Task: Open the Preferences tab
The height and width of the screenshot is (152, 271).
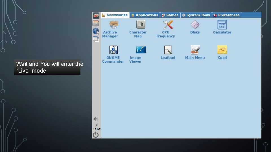Action: pyautogui.click(x=227, y=15)
